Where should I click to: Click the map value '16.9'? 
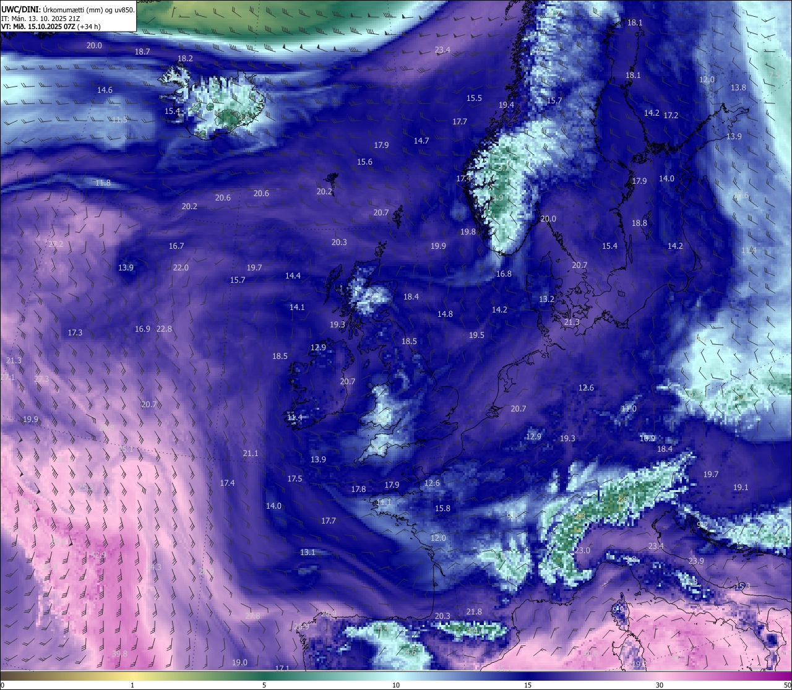[x=142, y=329]
